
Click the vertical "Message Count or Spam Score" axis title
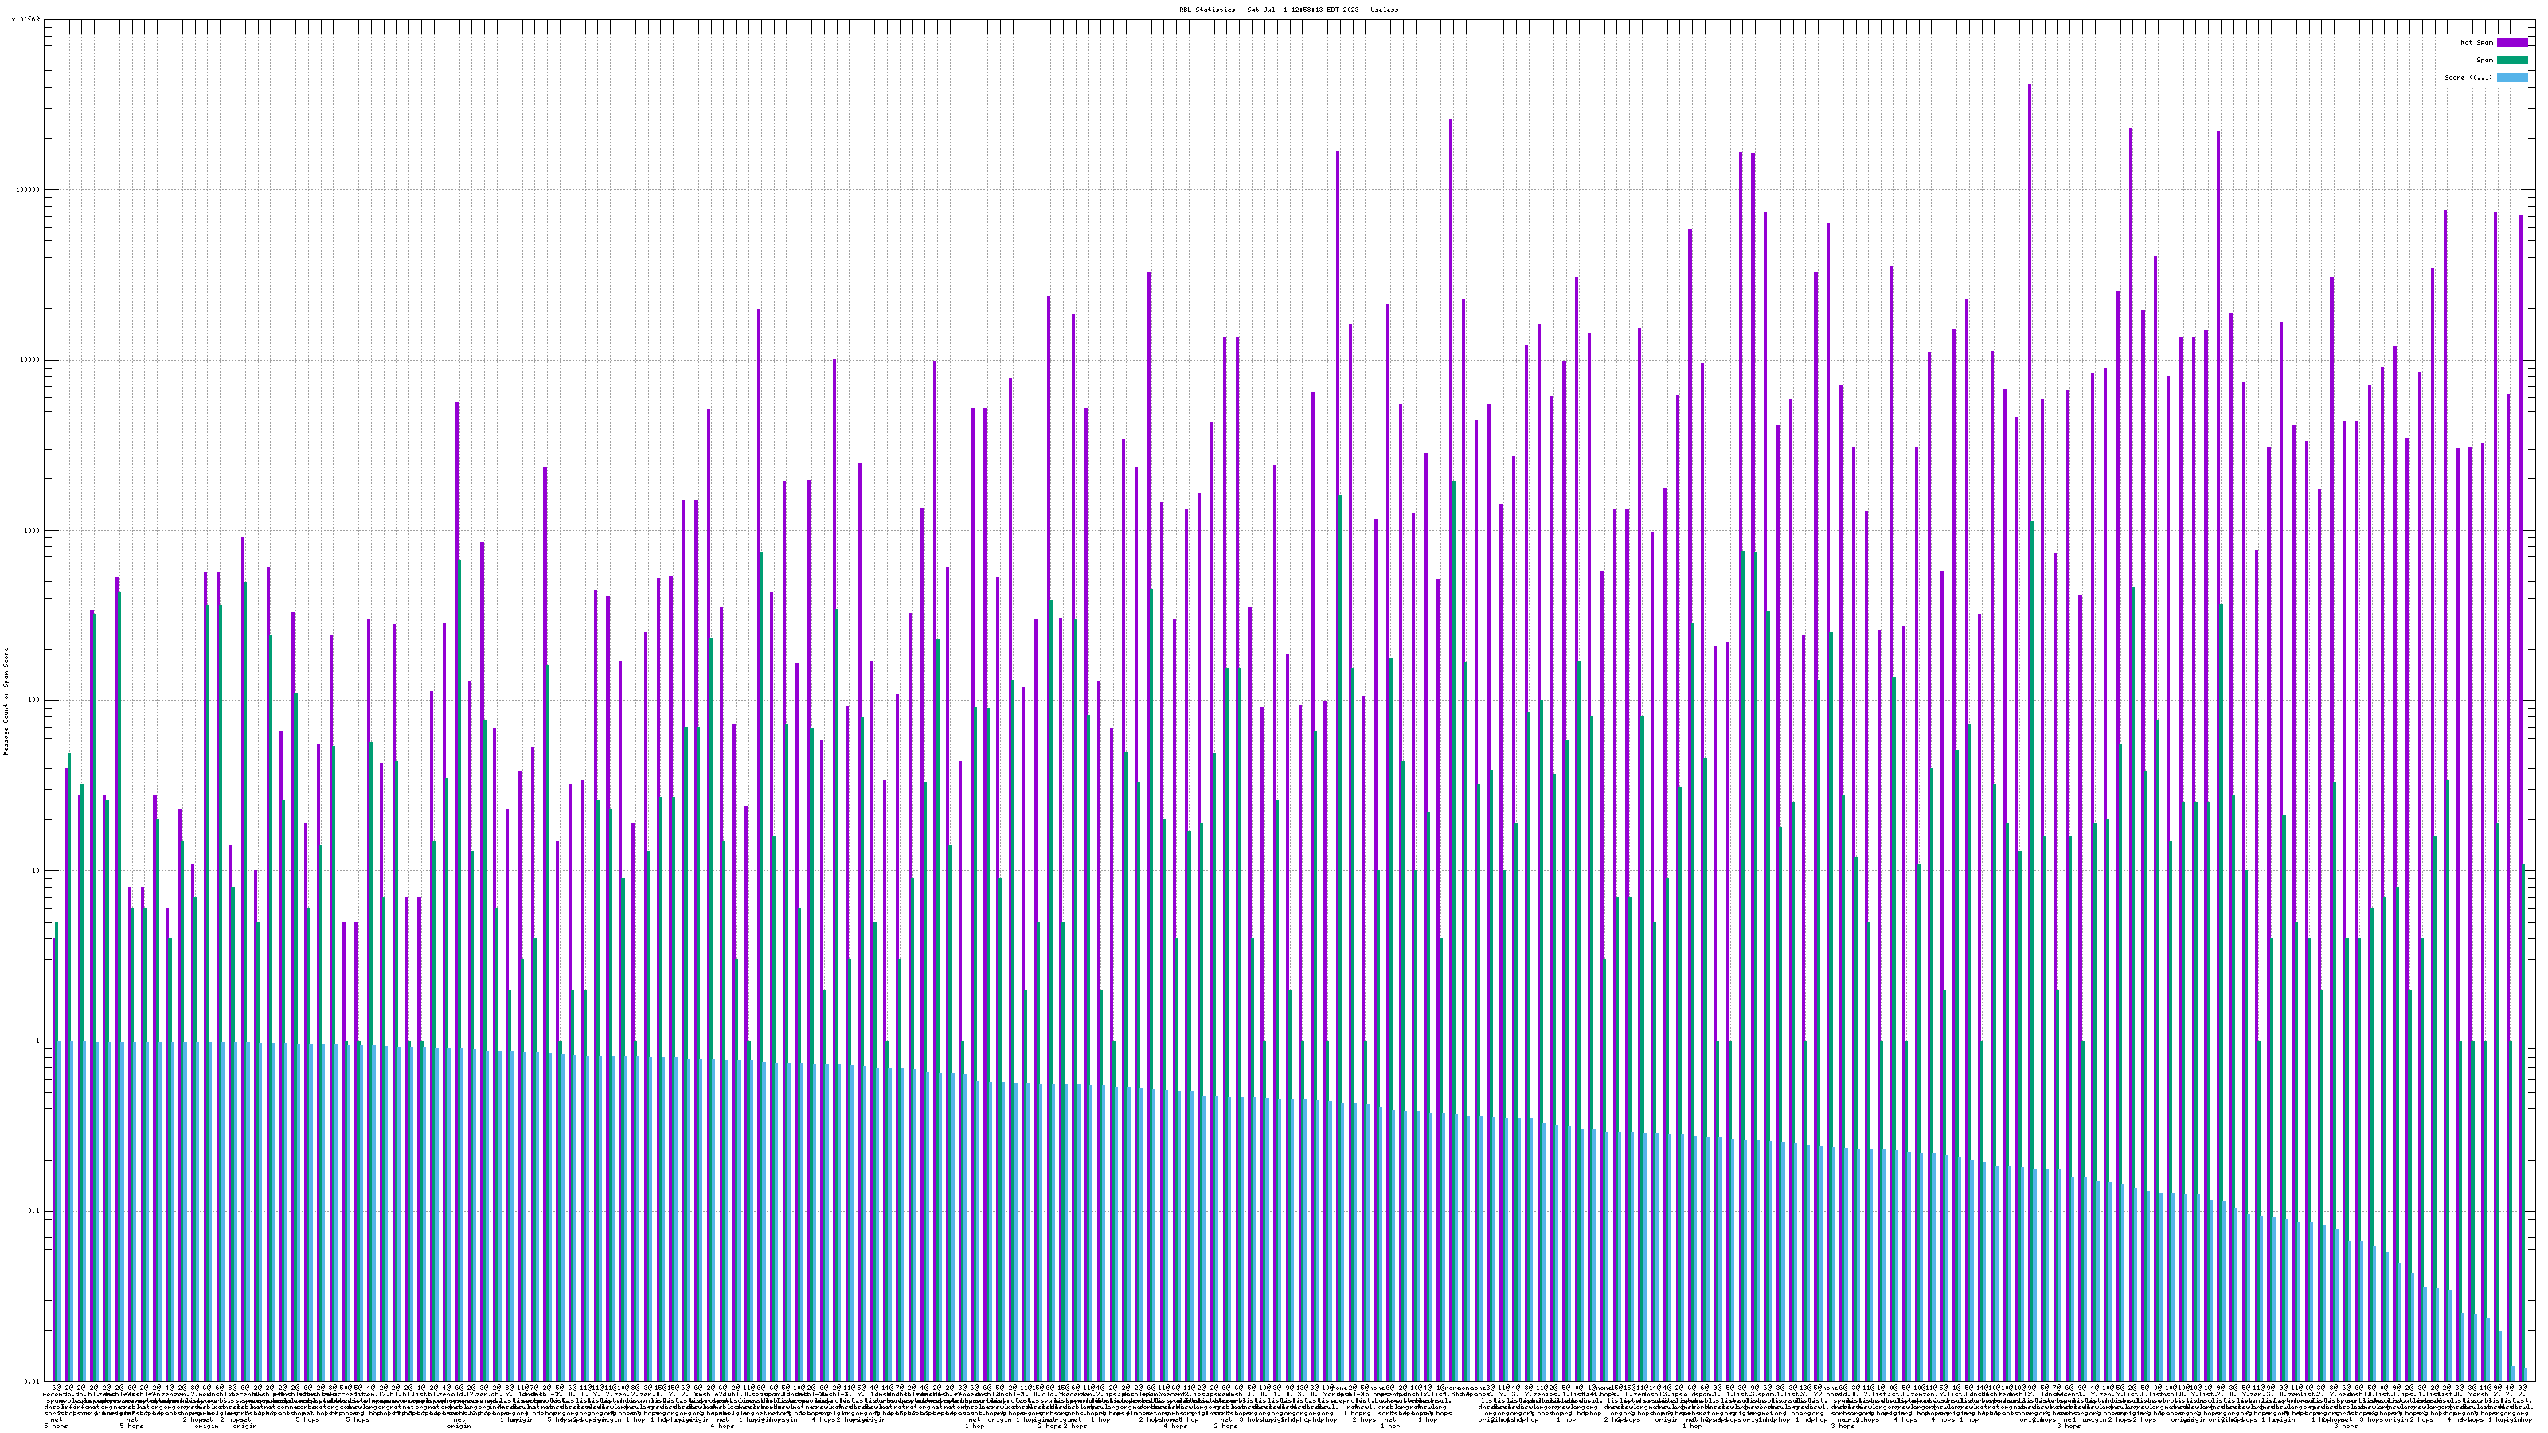[6, 701]
